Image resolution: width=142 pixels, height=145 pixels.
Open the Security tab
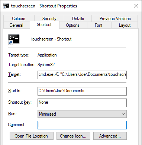pyautogui.click(x=49, y=19)
